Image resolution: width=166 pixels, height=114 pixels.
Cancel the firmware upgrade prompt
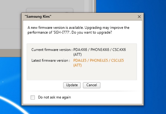tap(92, 85)
